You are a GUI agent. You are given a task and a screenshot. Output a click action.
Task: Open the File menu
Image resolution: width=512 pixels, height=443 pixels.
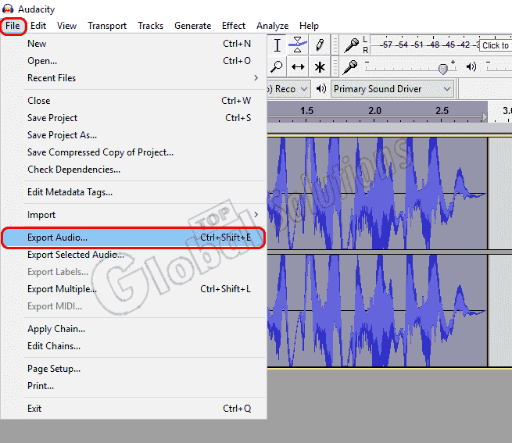coord(13,26)
